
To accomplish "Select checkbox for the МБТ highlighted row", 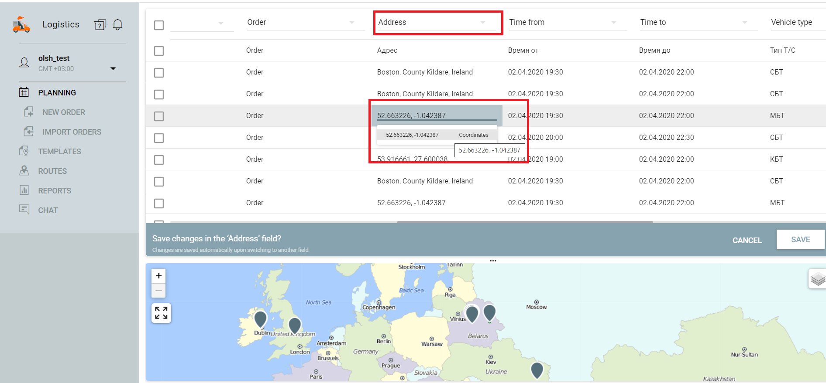I will (x=159, y=116).
